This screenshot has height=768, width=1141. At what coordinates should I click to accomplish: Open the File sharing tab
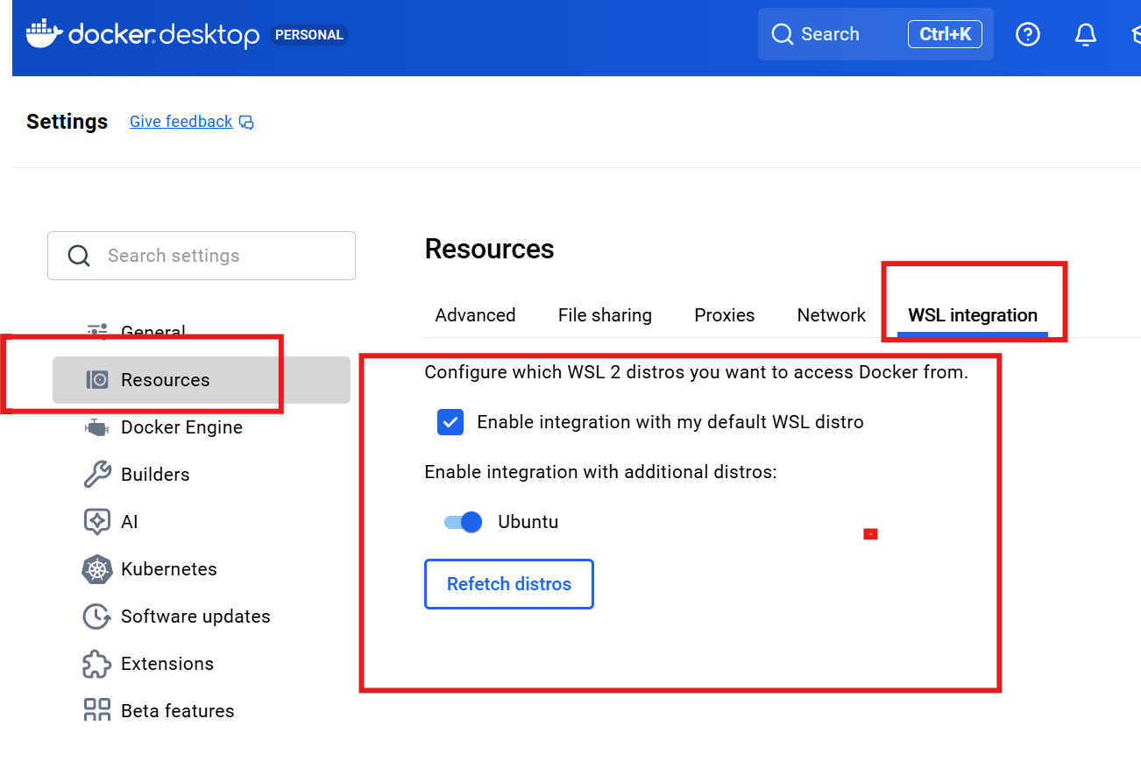(605, 315)
